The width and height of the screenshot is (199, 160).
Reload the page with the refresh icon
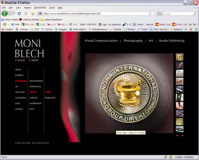tap(19, 13)
